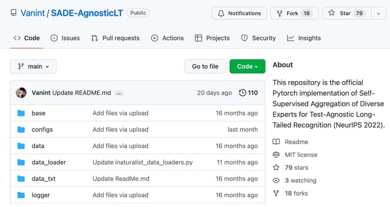Open the configs folder
Viewport: 390px width, 207px height.
pos(42,129)
